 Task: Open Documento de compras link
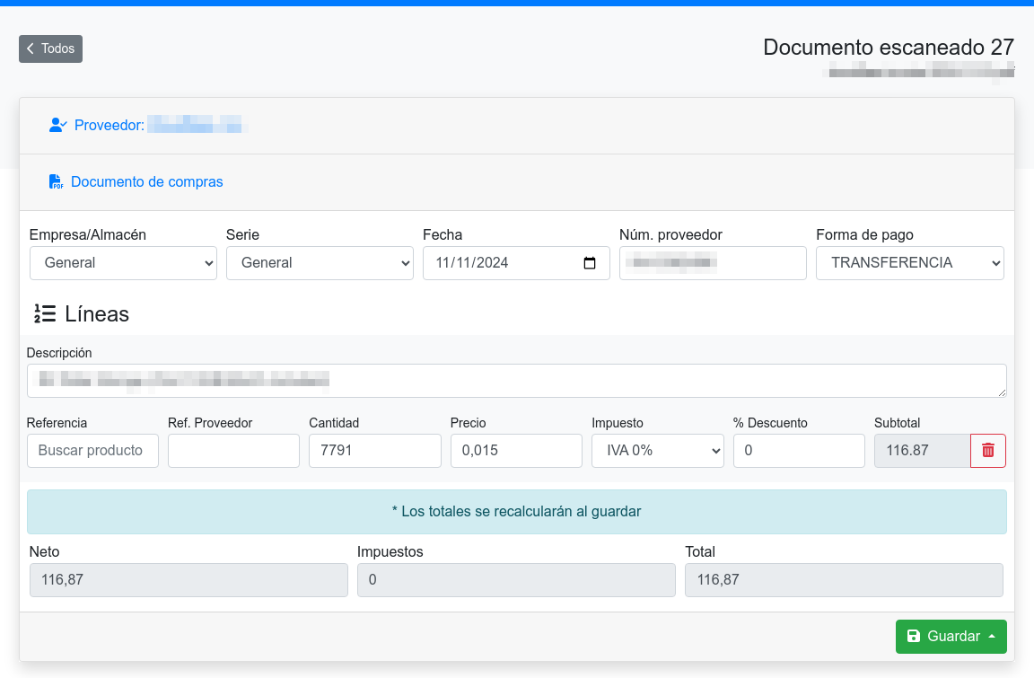[146, 182]
